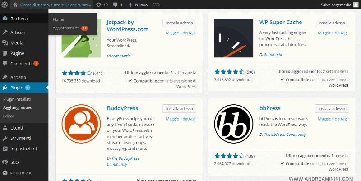The image size is (361, 181).
Task: Click The BuddyPress Community author link
Action: [x=123, y=161]
